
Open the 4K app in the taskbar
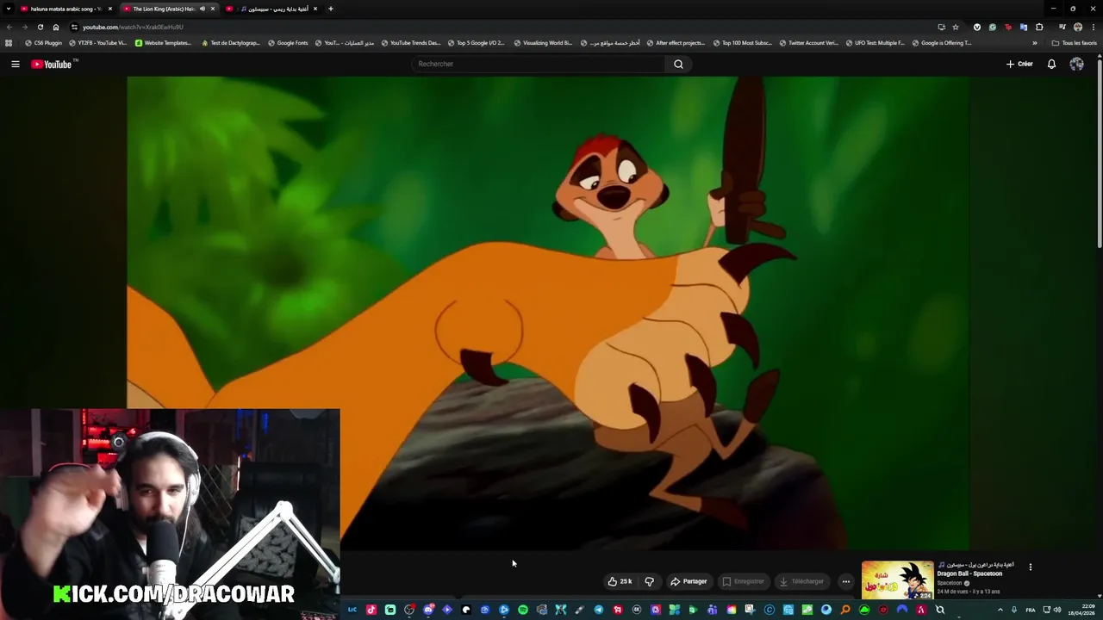click(x=636, y=610)
